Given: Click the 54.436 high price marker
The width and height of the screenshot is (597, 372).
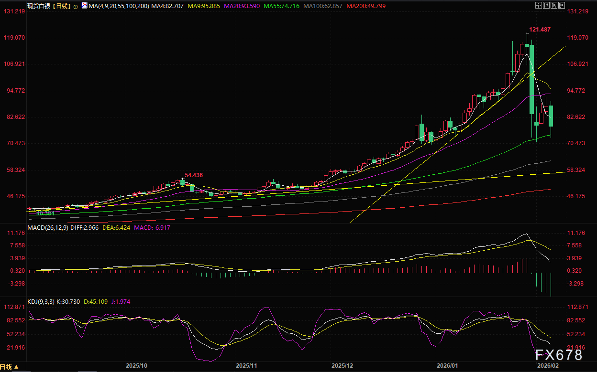Looking at the screenshot, I should tap(194, 175).
